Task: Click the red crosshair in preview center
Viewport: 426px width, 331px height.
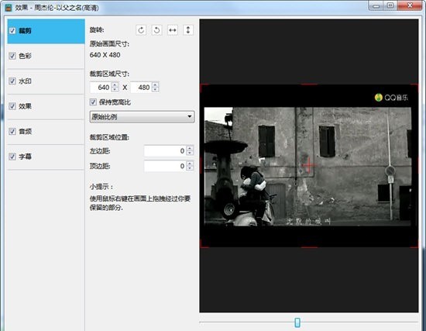Action: (x=308, y=165)
